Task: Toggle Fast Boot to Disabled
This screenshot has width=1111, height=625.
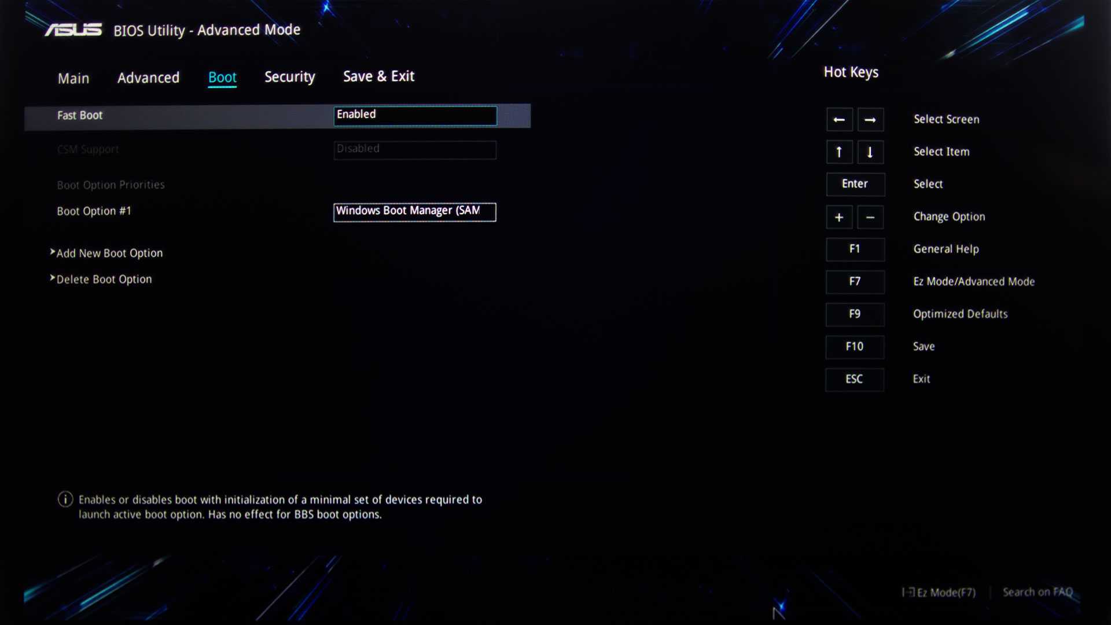Action: (414, 115)
